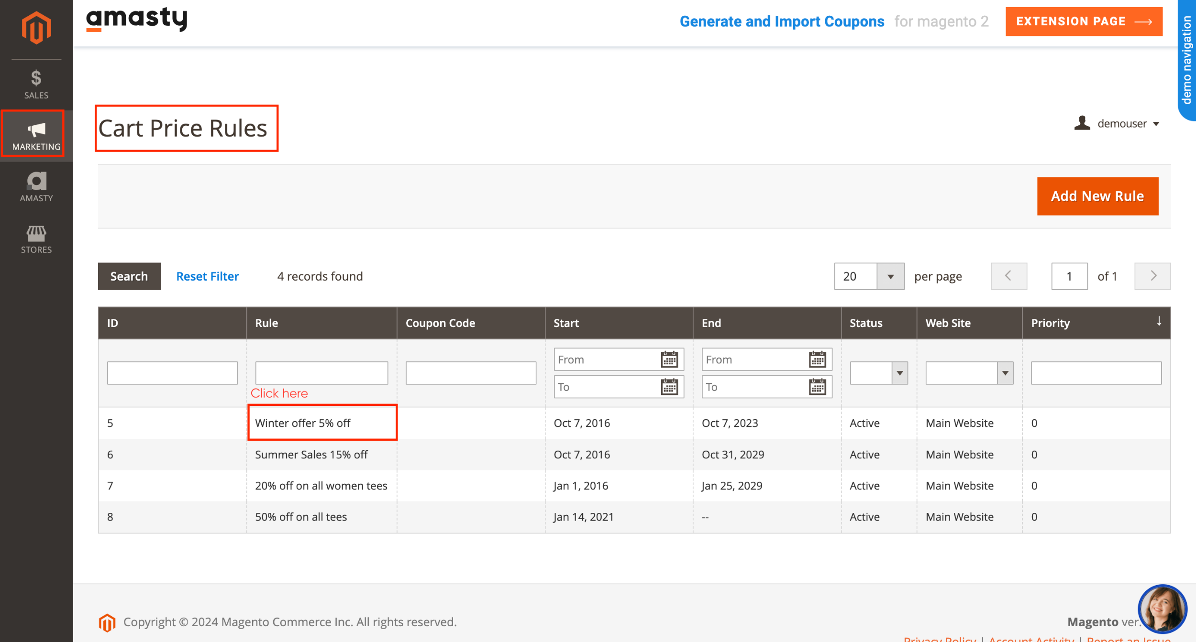
Task: Click the Extension Page button
Action: 1084,21
